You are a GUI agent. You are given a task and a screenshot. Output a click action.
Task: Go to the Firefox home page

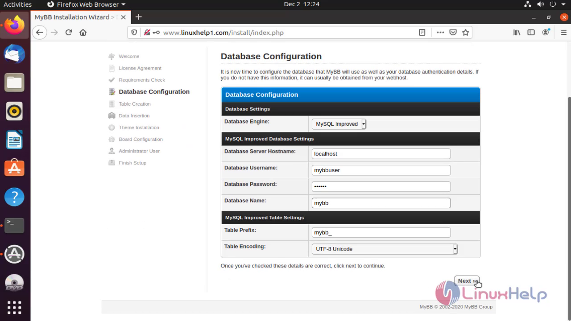pyautogui.click(x=83, y=33)
